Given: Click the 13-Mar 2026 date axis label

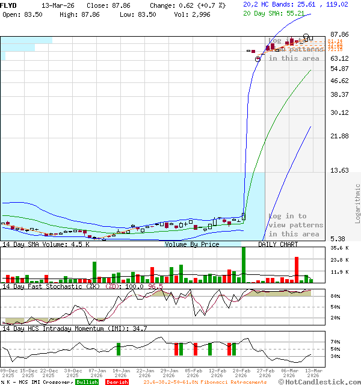Looking at the screenshot, I should [x=313, y=373].
